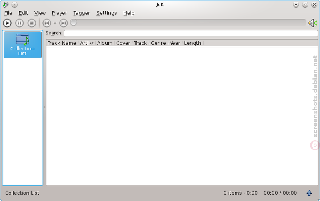Screen dimensions: 320x201
Task: Click the round pin button in title bar
Action: click(14, 4)
